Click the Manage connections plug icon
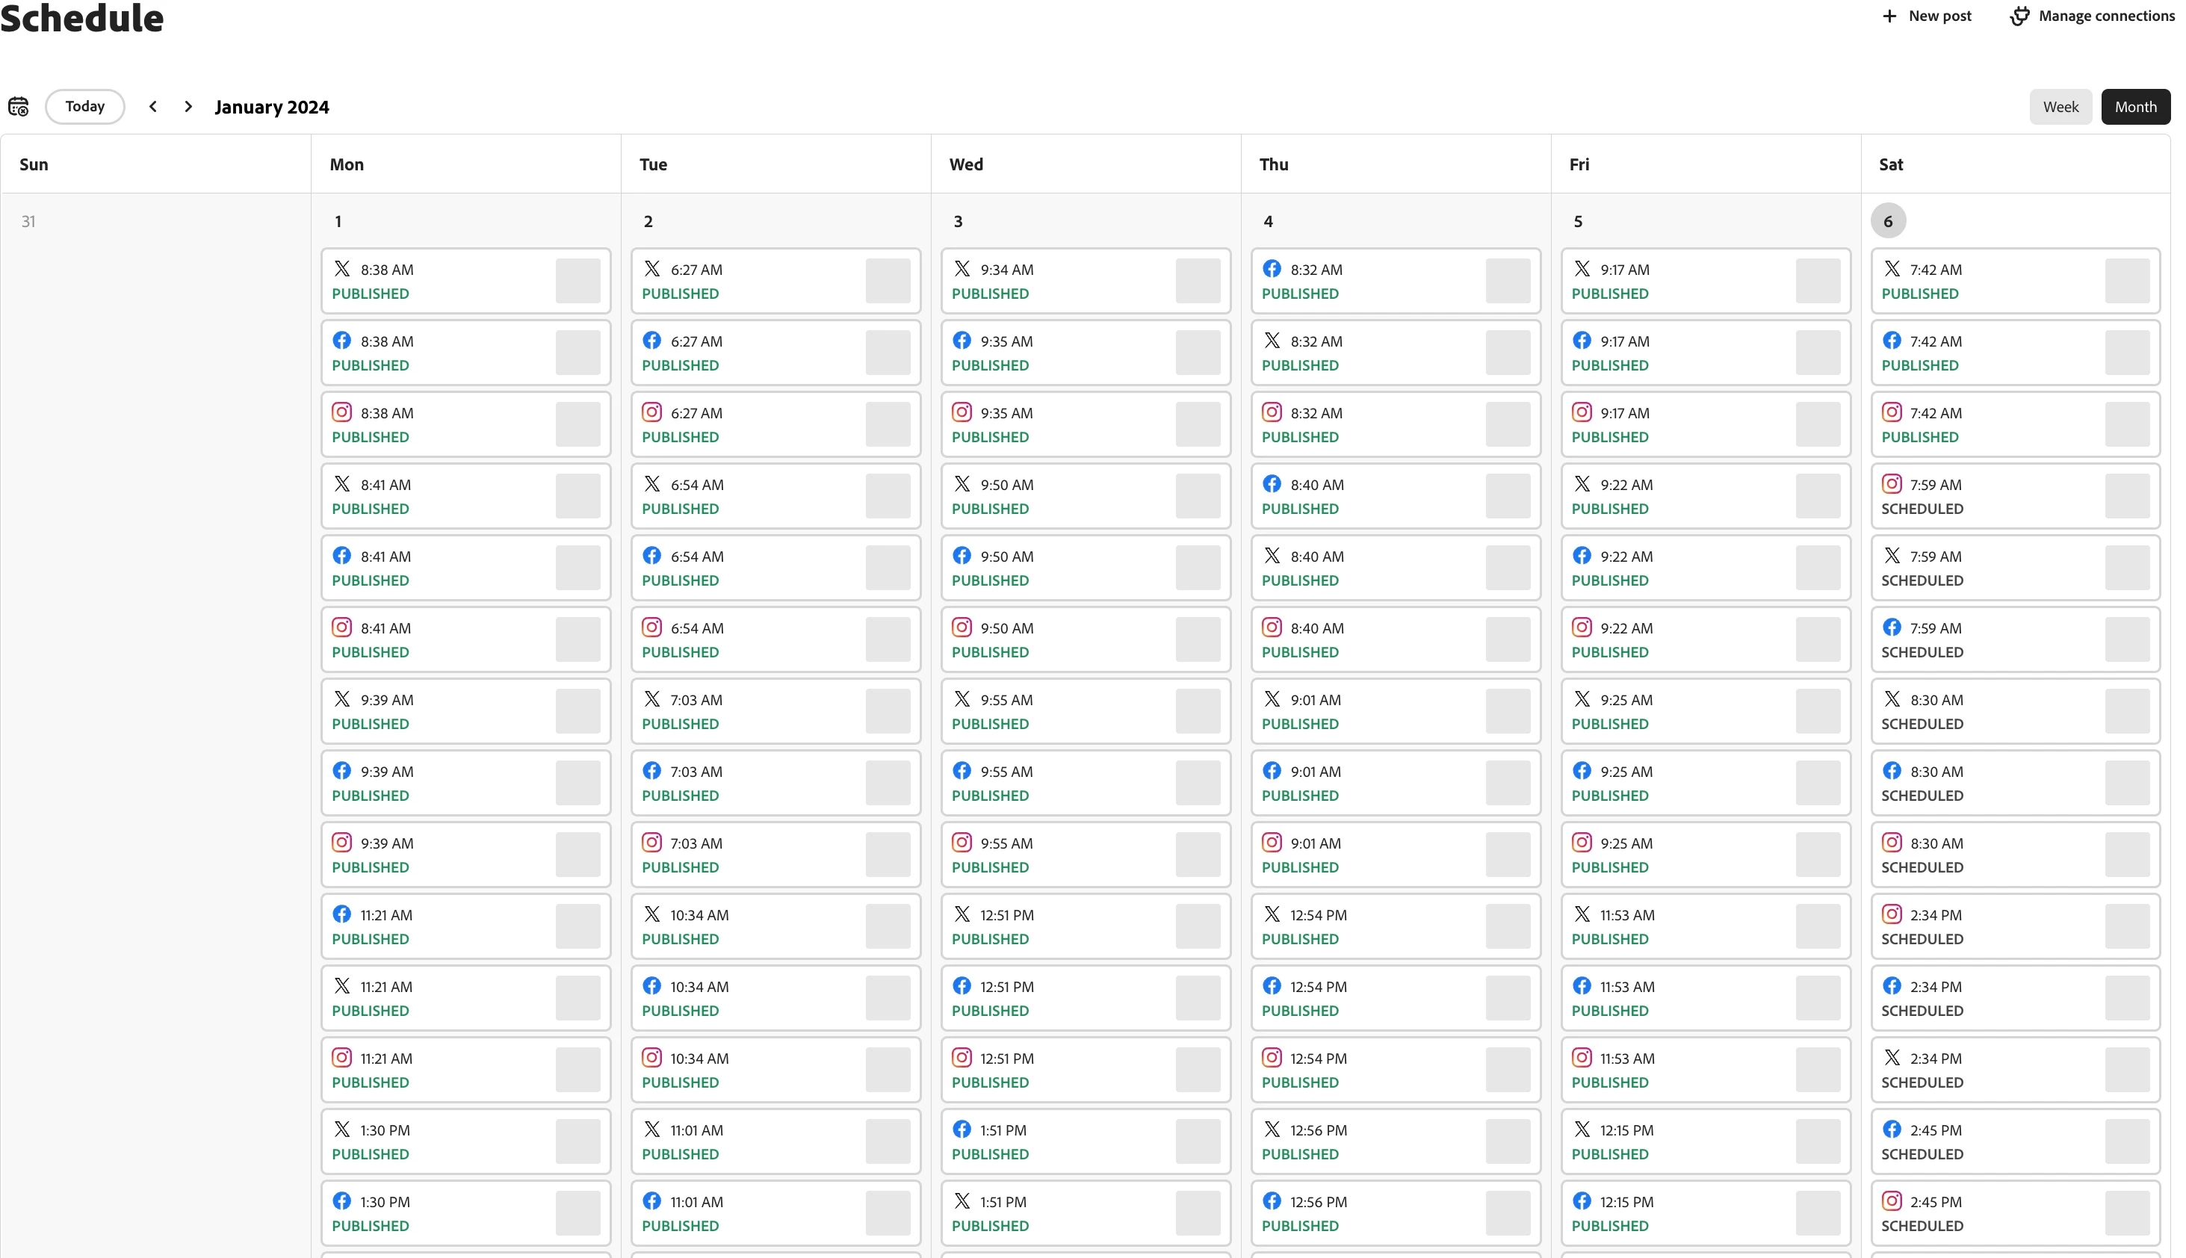2186x1258 pixels. point(2019,16)
